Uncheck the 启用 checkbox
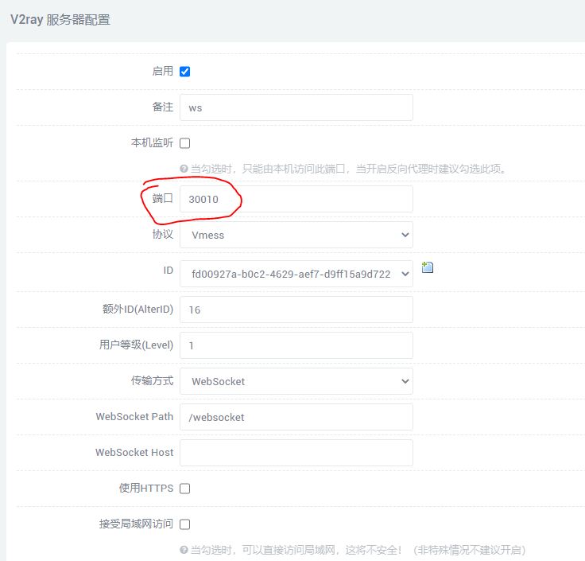Image resolution: width=585 pixels, height=561 pixels. click(184, 72)
